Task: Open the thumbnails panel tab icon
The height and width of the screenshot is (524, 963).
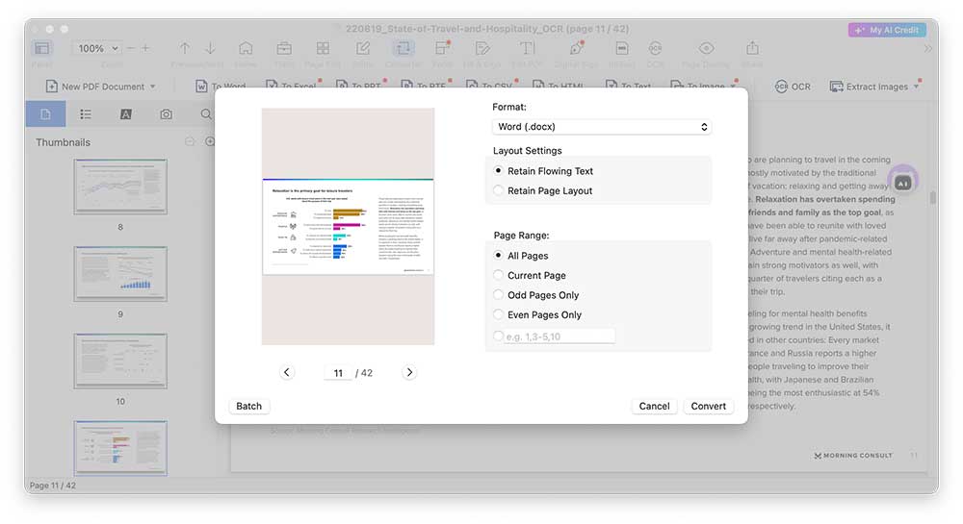Action: click(x=45, y=114)
